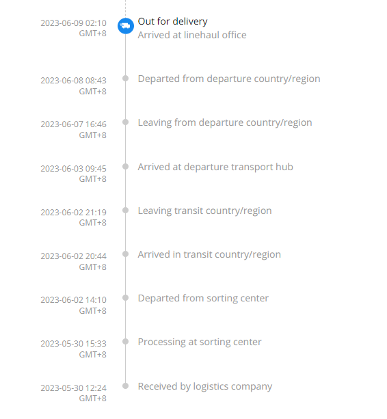Click dot beside 'Arrived at departure transport hub'

point(125,167)
